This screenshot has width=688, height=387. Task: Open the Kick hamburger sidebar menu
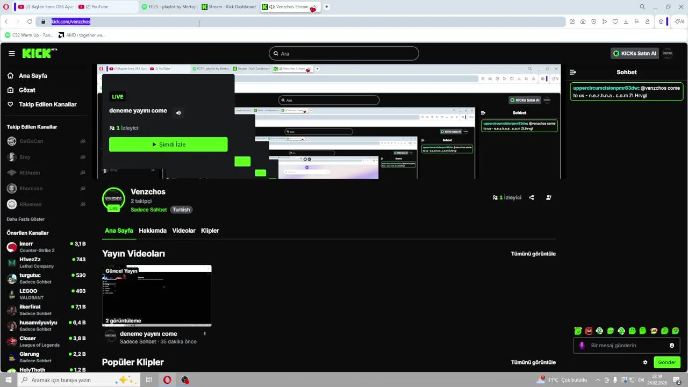[11, 53]
